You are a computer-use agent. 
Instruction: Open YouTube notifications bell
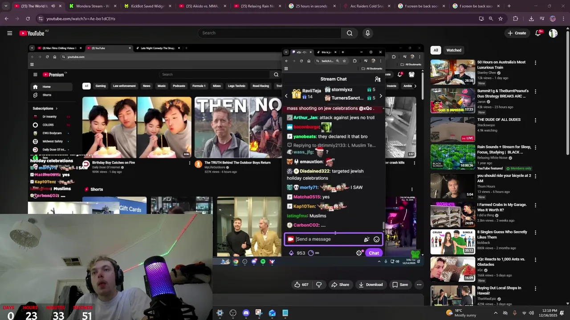(x=538, y=33)
